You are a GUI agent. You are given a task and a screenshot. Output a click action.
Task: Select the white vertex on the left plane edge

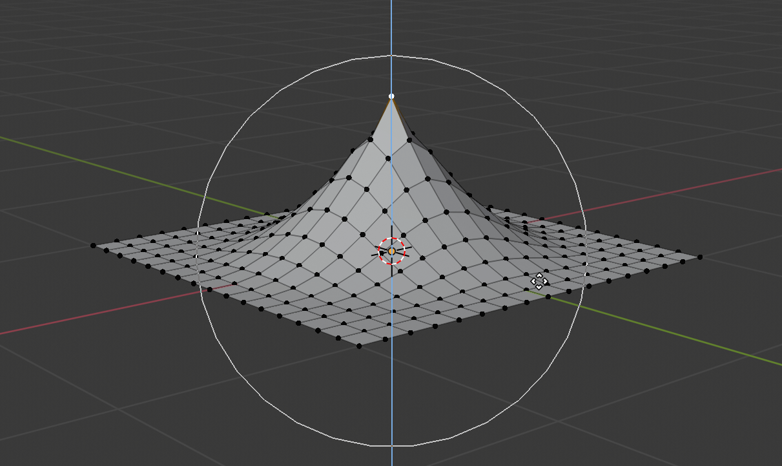[x=197, y=233]
